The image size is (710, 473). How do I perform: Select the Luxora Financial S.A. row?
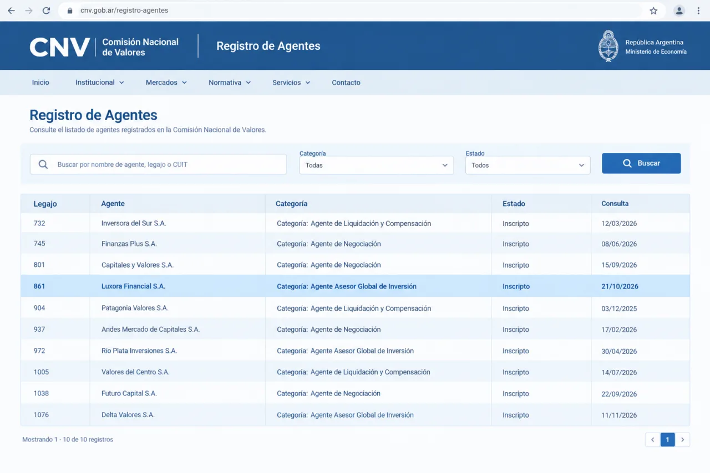click(355, 286)
